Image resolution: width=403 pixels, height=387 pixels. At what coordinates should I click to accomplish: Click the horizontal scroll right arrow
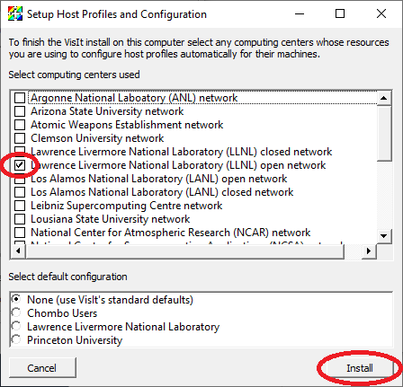369,251
